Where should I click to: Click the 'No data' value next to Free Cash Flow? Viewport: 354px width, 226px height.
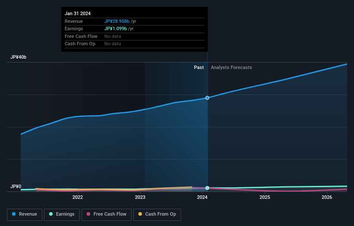113,36
